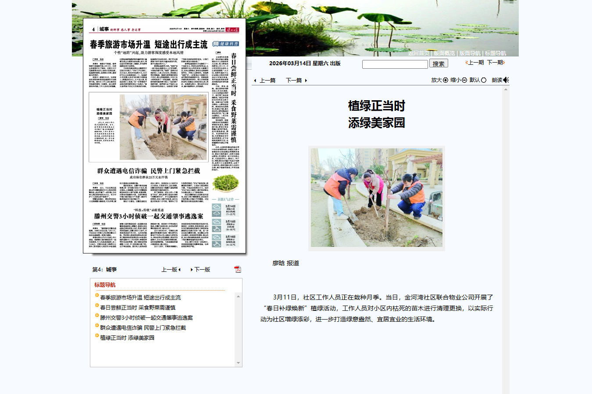Open the 版面概览 page overview
The width and height of the screenshot is (592, 394).
(x=444, y=53)
